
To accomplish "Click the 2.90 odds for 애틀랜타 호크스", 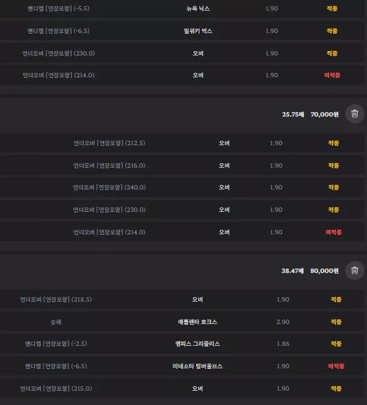I will coord(283,322).
